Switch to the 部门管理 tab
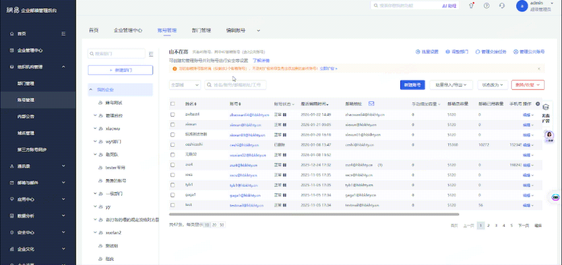This screenshot has height=265, width=562. click(201, 30)
